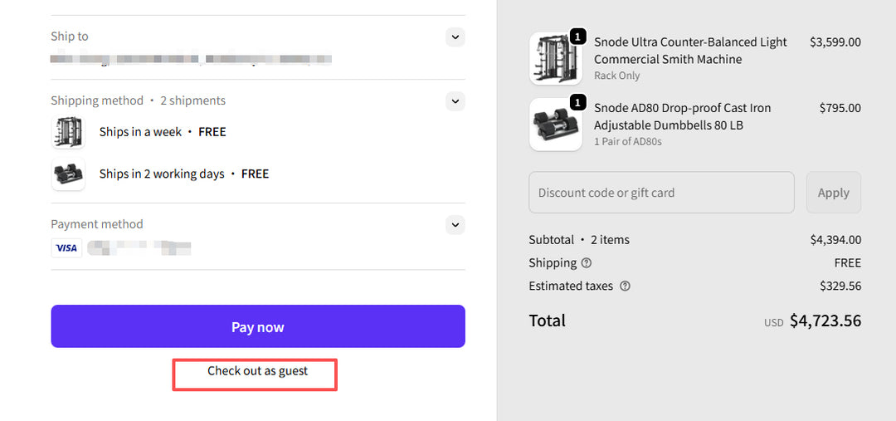Image resolution: width=896 pixels, height=421 pixels.
Task: Click the Estimated taxes info icon
Action: point(625,286)
